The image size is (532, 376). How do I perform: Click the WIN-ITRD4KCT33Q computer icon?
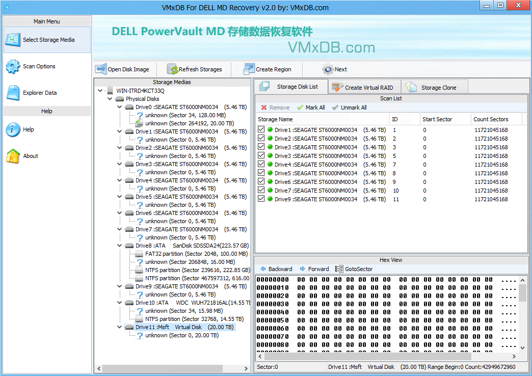tap(110, 91)
